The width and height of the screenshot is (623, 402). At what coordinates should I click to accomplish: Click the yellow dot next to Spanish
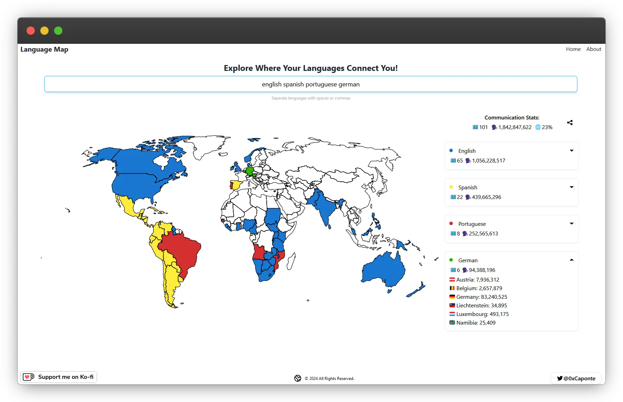point(451,187)
